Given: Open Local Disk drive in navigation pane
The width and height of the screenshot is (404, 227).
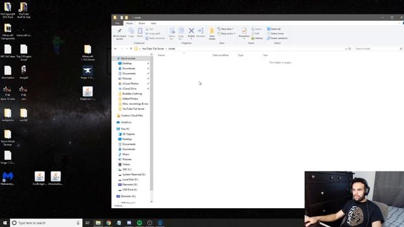Looking at the screenshot, I should tap(130, 180).
